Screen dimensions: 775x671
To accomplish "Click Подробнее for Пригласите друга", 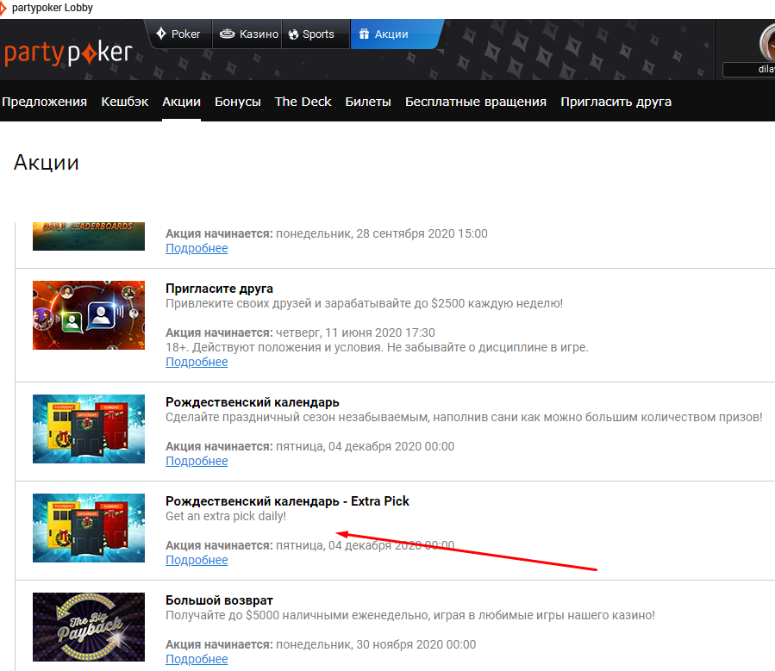I will point(197,362).
